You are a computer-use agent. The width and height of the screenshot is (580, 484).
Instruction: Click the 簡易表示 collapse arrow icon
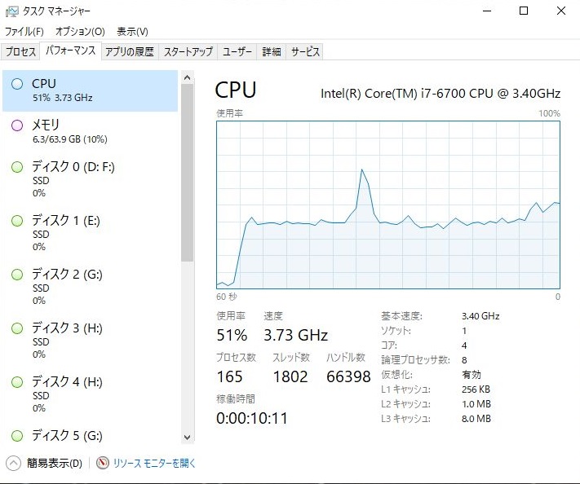(13, 464)
